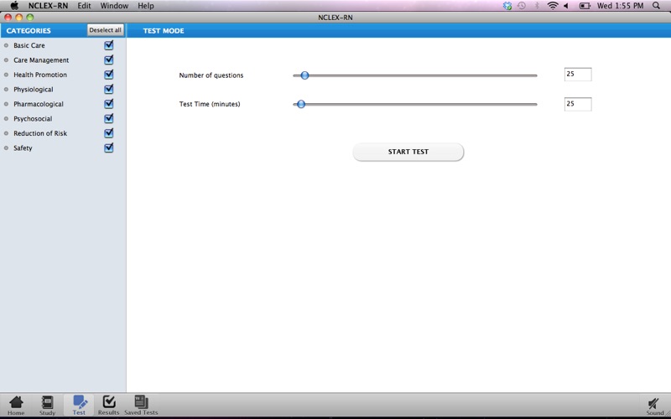
Task: Click the Time Machine icon
Action: (521, 6)
